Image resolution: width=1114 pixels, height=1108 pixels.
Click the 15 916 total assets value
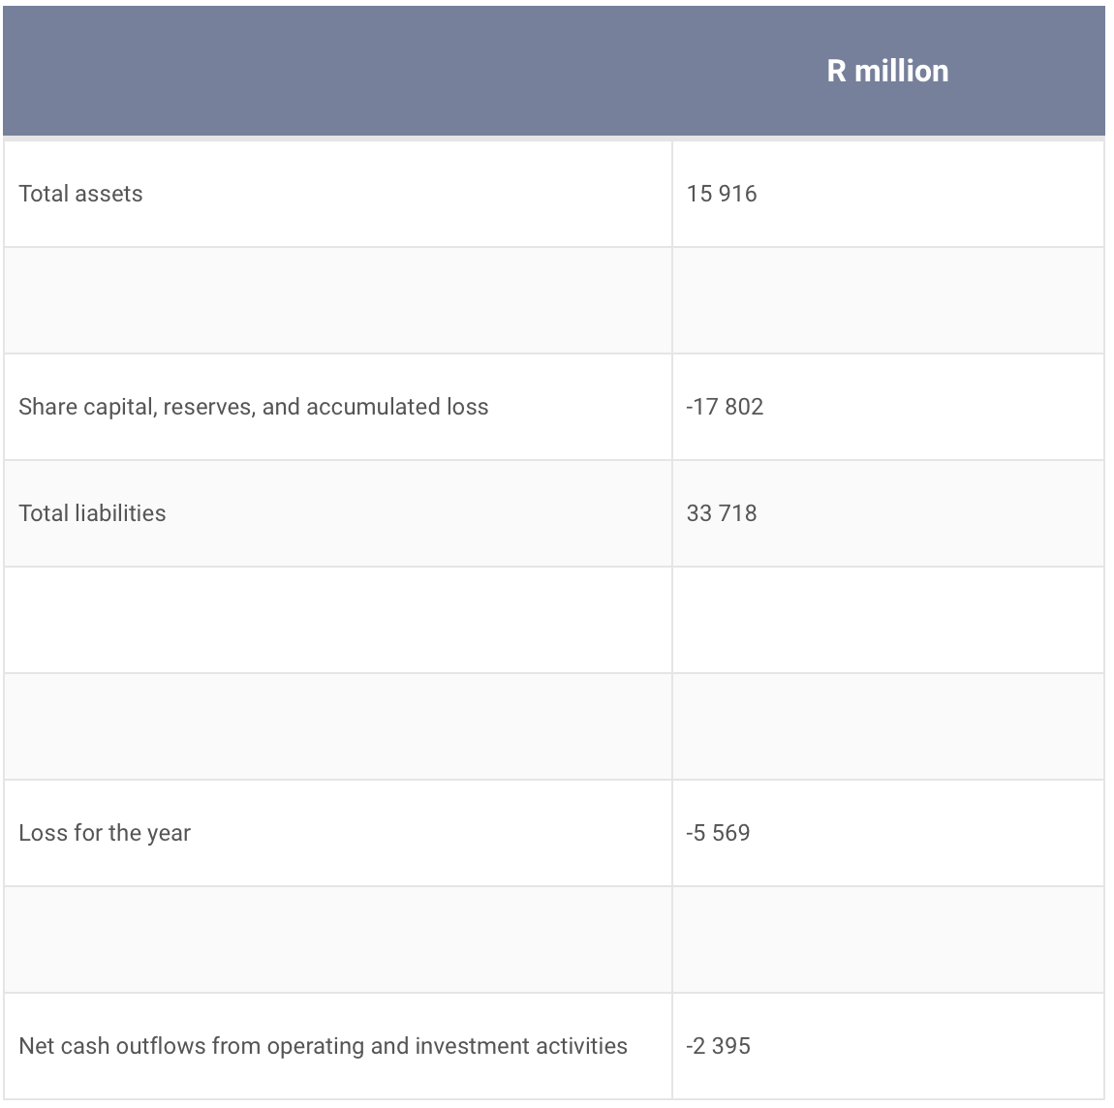point(722,194)
